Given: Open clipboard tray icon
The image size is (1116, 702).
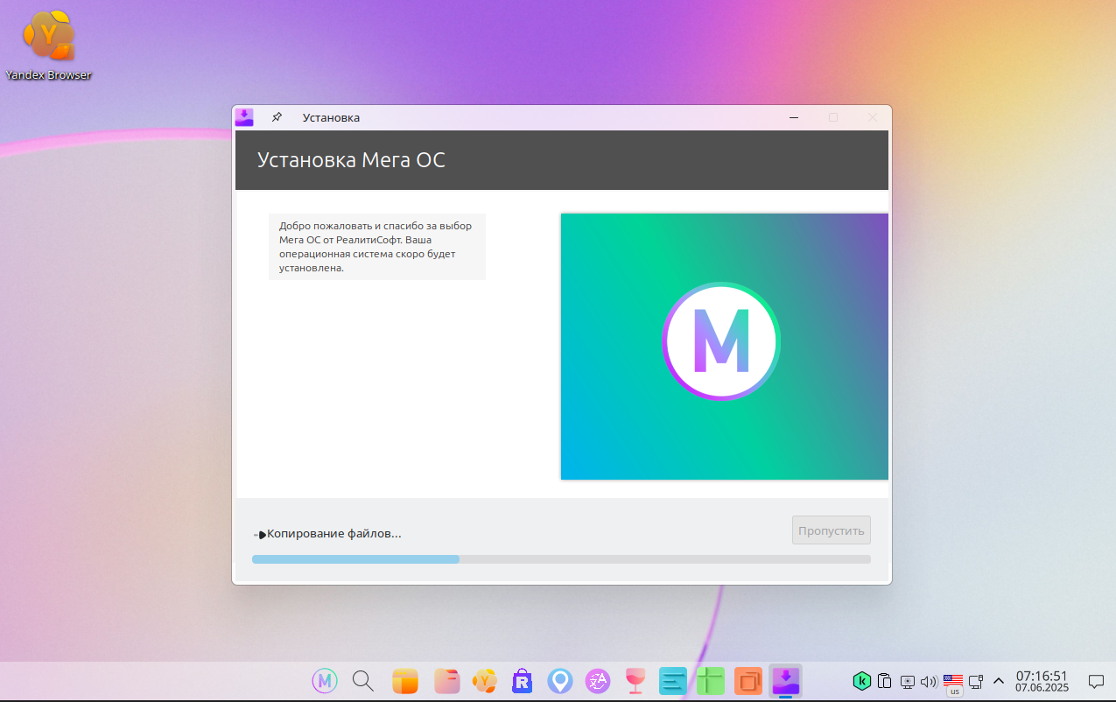Looking at the screenshot, I should tap(885, 680).
